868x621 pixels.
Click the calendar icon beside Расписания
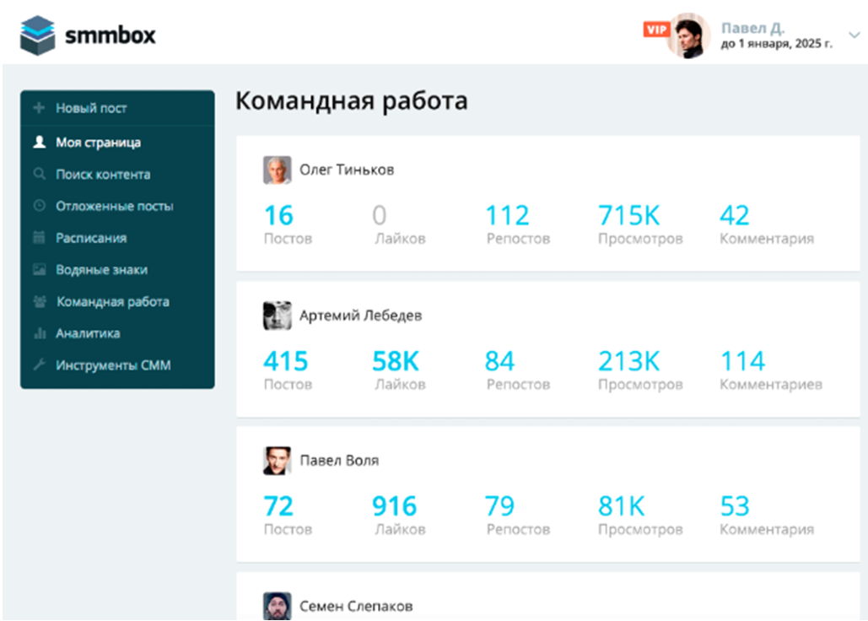[x=39, y=238]
